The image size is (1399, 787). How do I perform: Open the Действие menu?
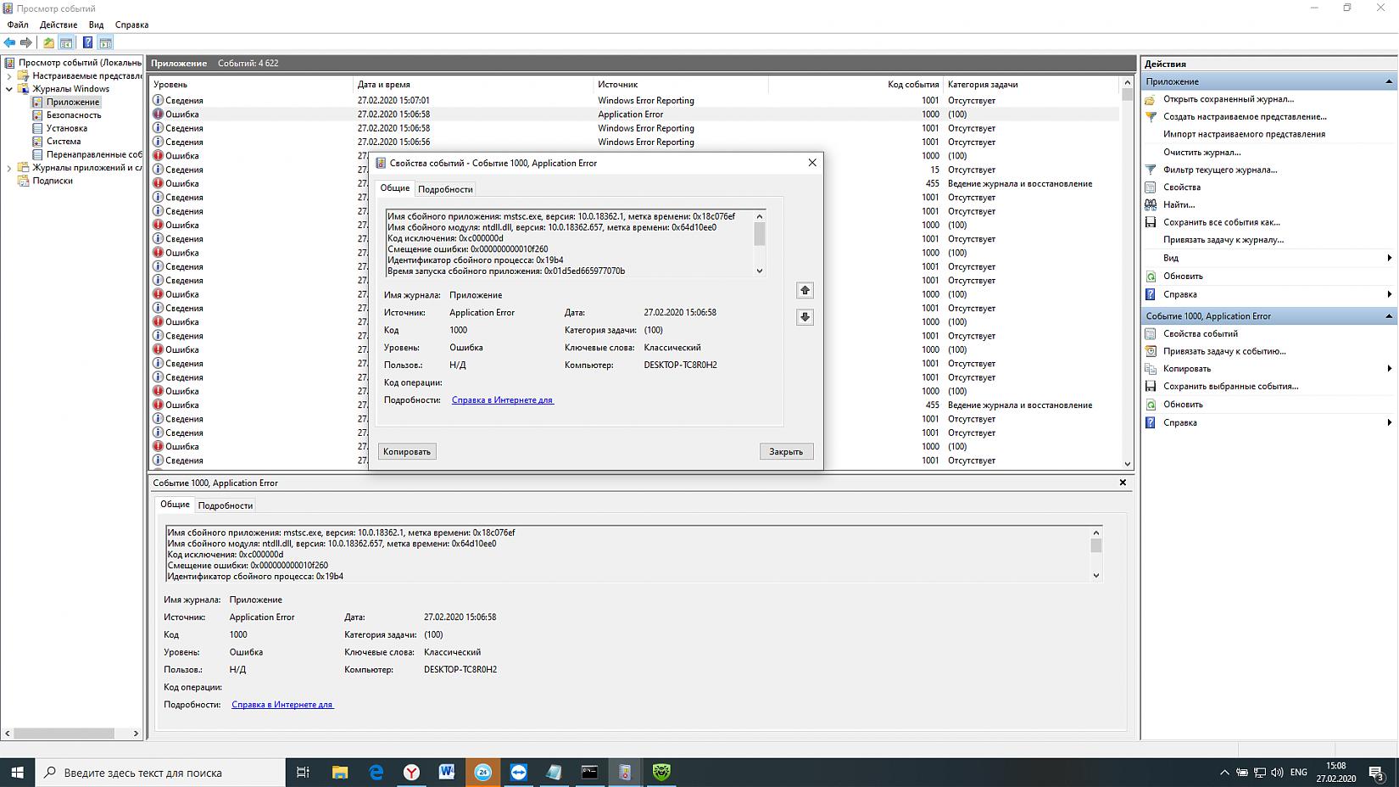[59, 25]
